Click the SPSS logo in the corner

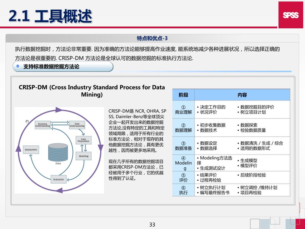(x=290, y=15)
